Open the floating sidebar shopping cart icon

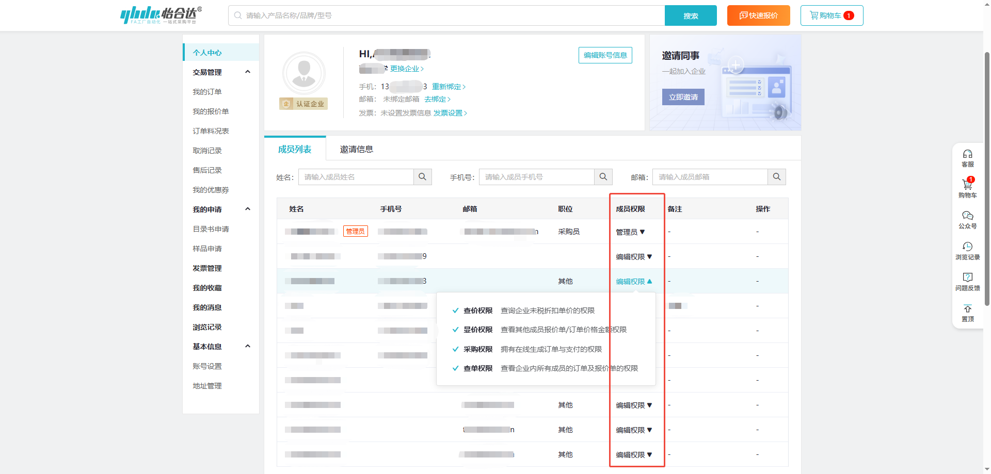tap(967, 185)
